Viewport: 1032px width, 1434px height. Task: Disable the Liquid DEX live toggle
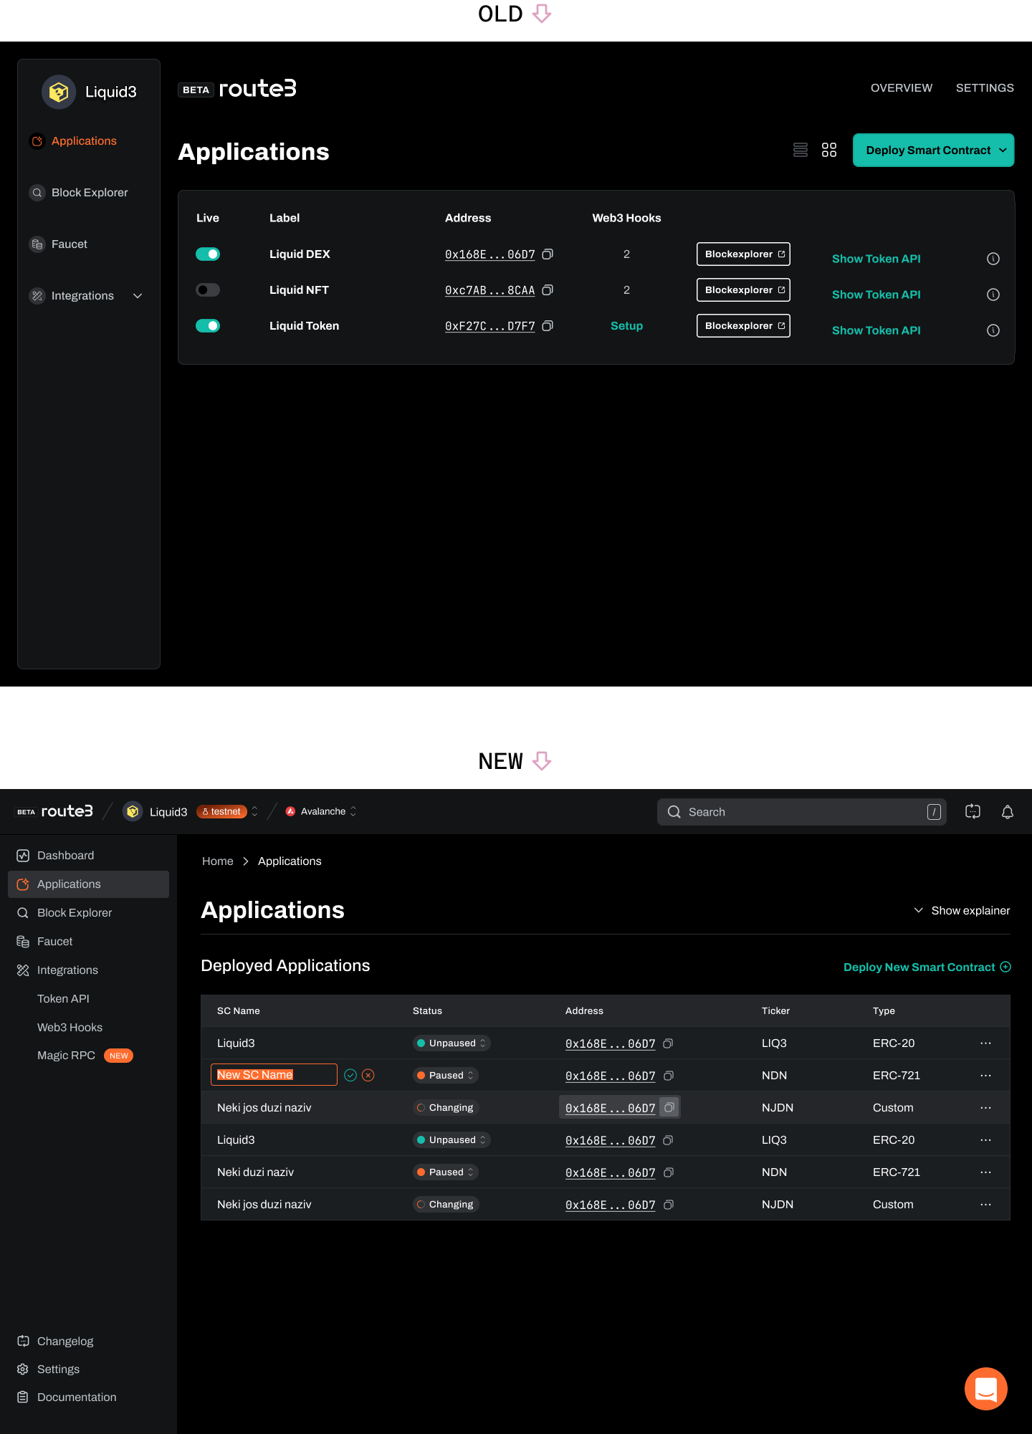(x=208, y=254)
